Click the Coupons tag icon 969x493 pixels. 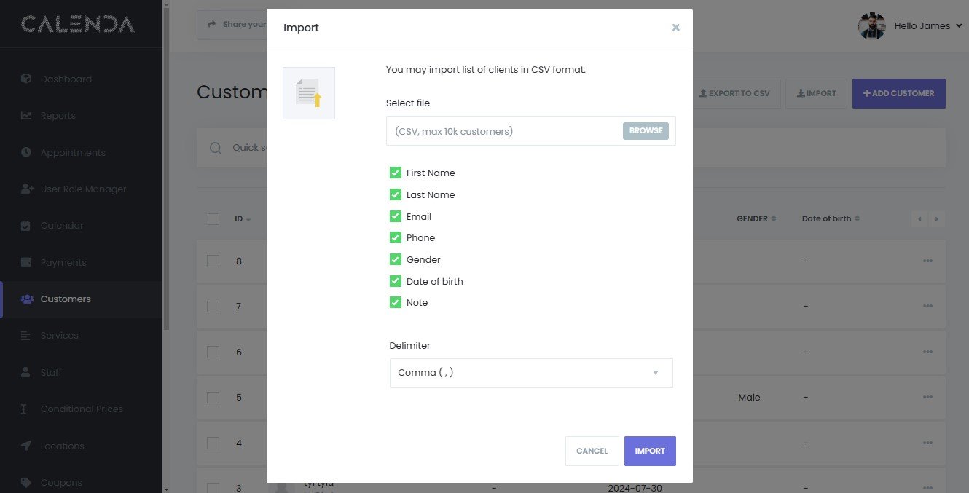[x=26, y=482]
